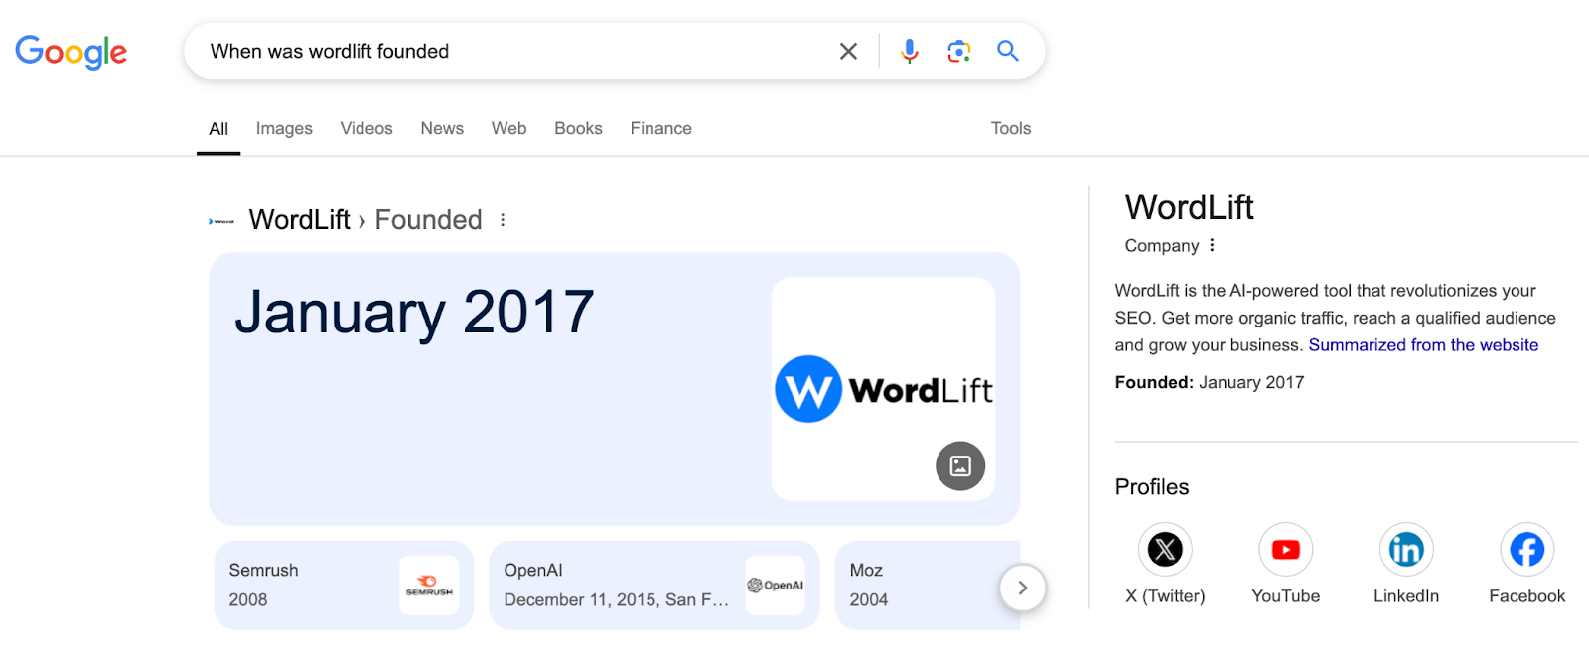The height and width of the screenshot is (654, 1589).
Task: Click the magnifier search icon
Action: 1007,51
